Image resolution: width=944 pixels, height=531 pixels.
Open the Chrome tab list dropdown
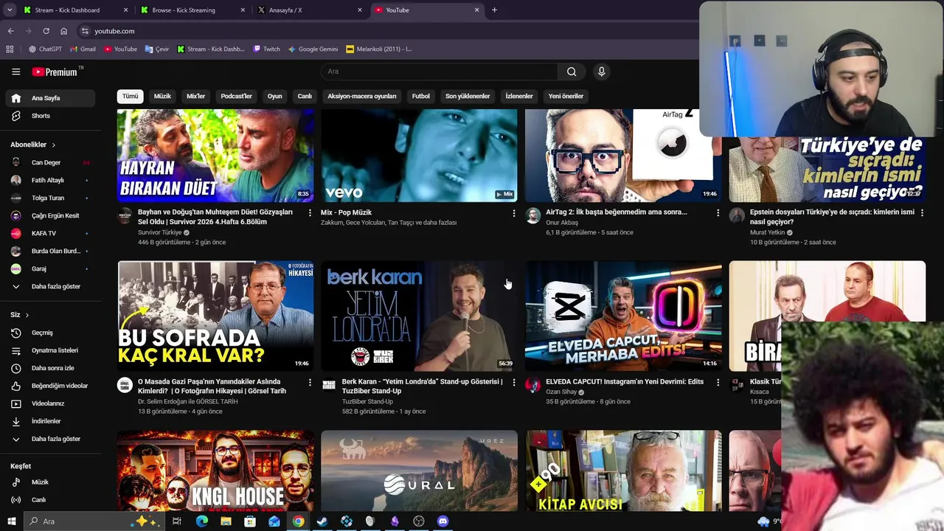click(x=10, y=10)
